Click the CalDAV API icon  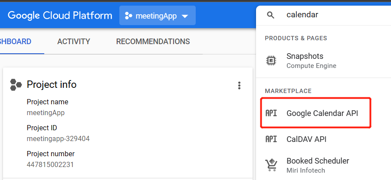[271, 139]
